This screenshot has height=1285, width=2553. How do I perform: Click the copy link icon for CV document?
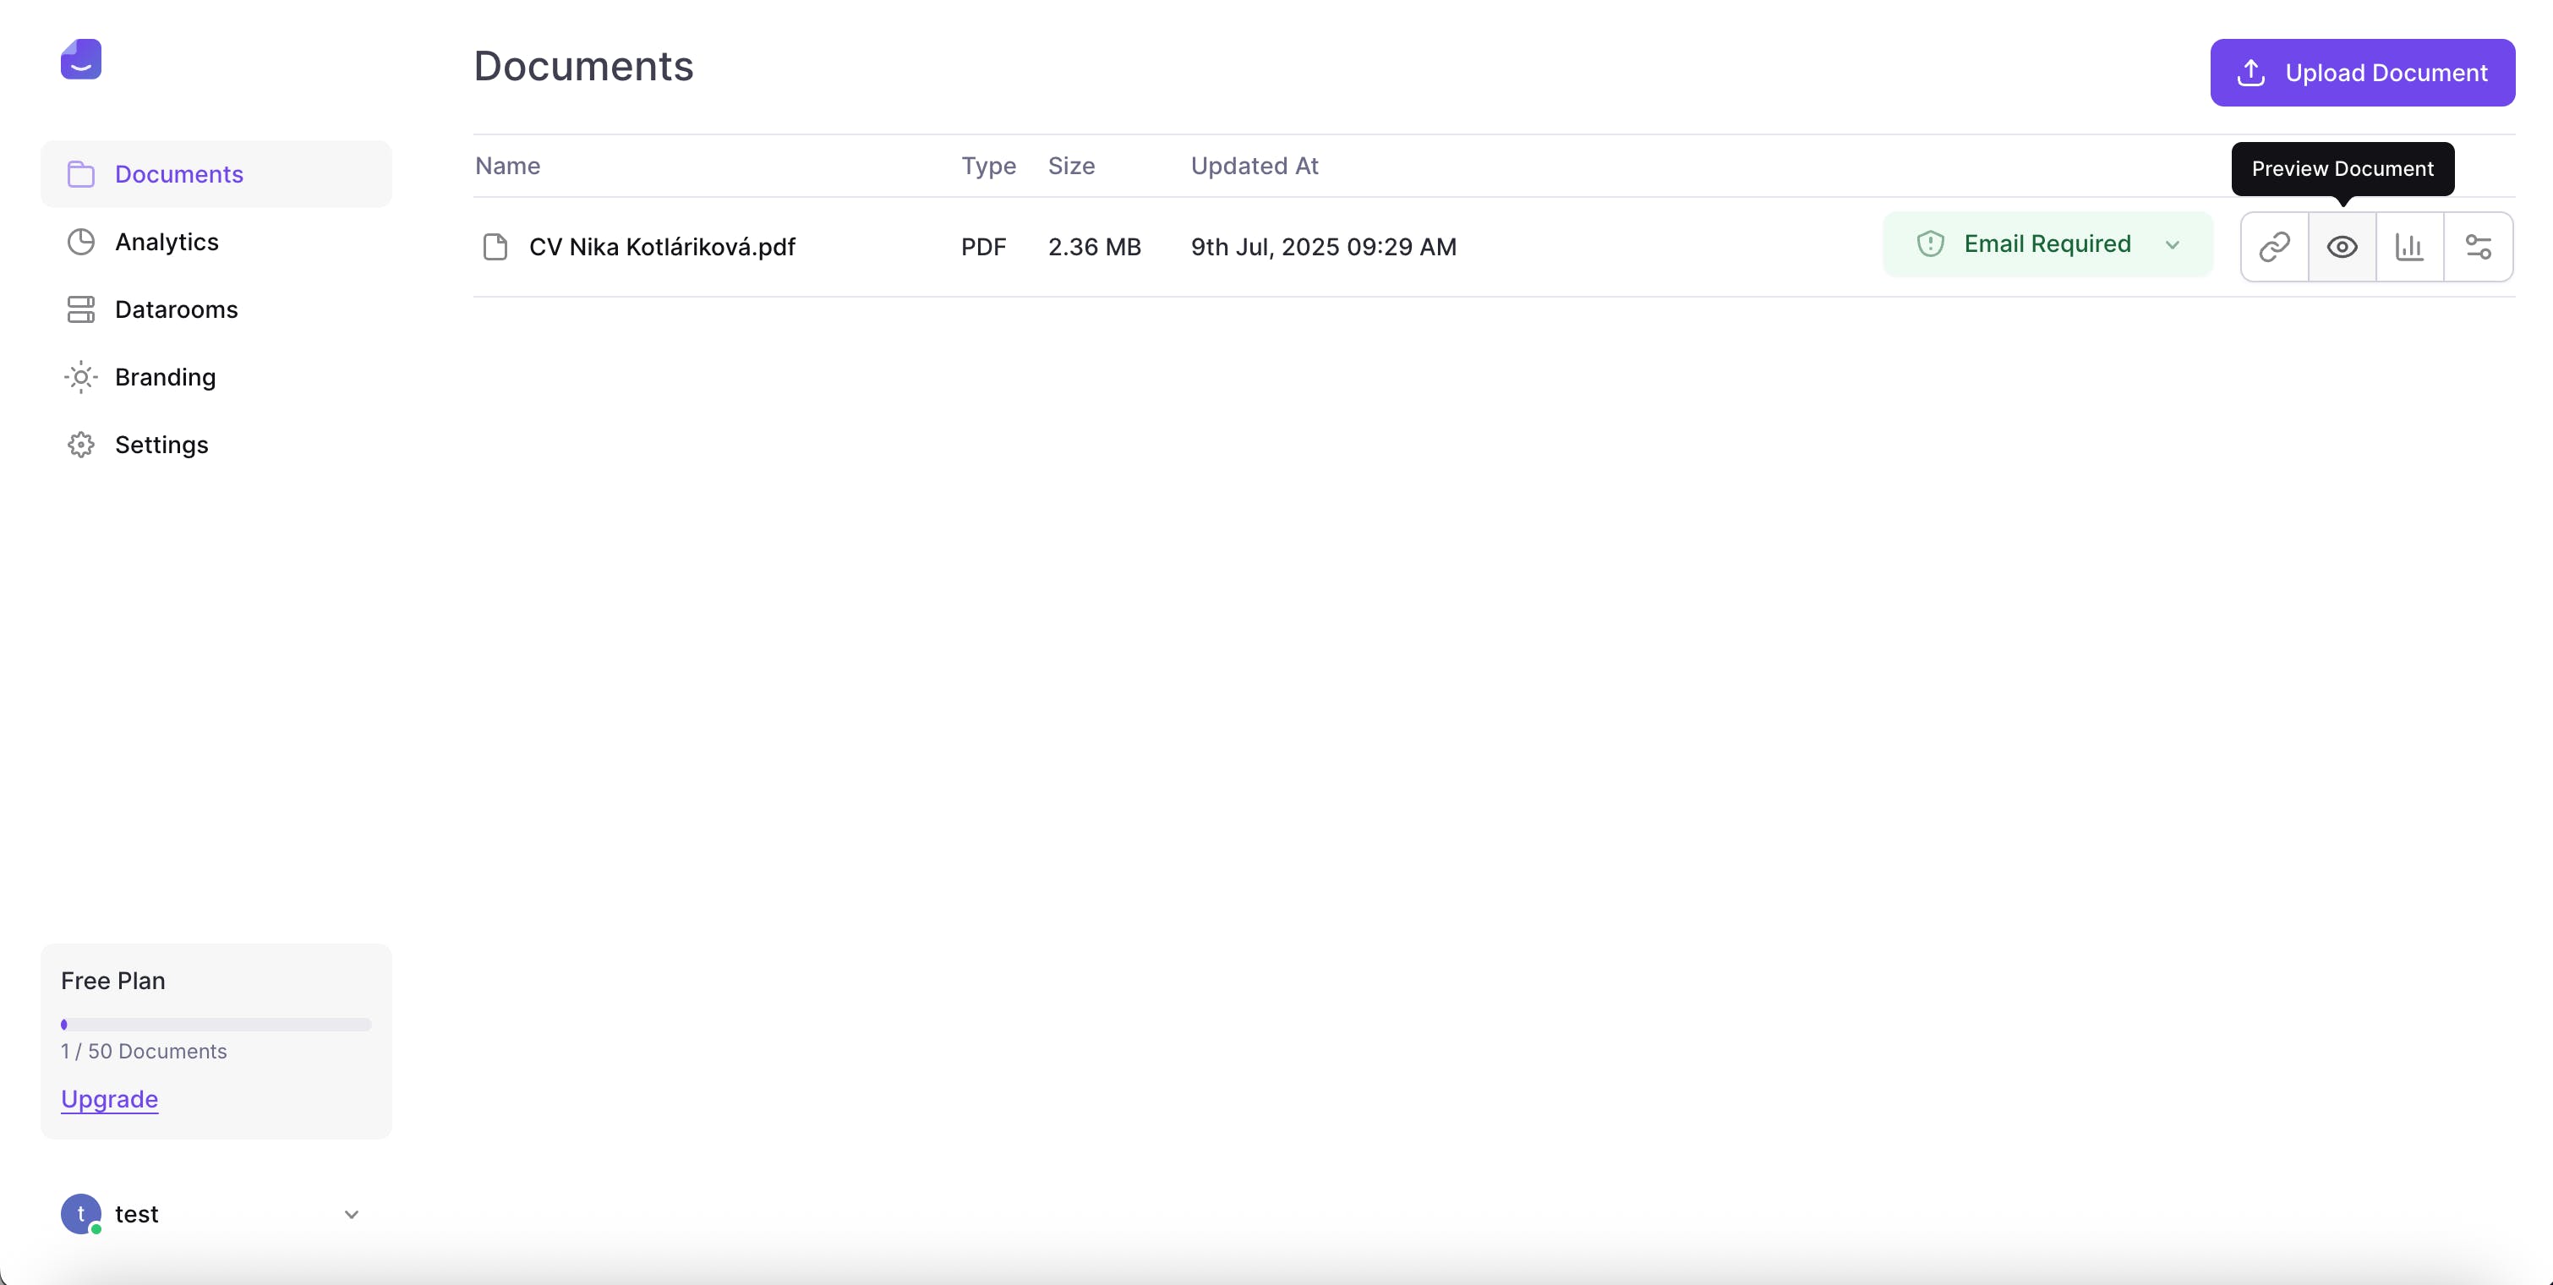2275,247
